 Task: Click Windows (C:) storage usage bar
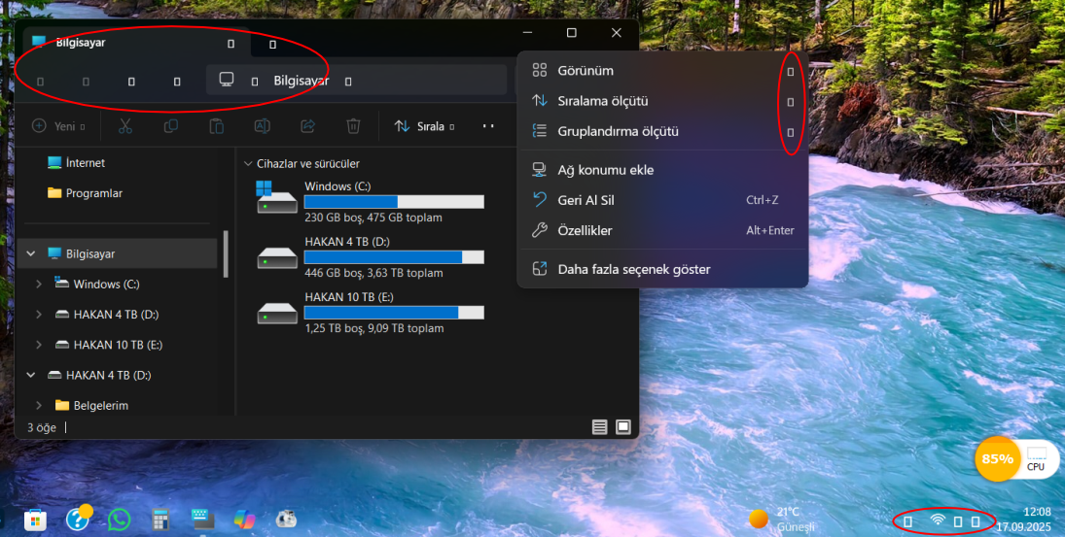394,202
